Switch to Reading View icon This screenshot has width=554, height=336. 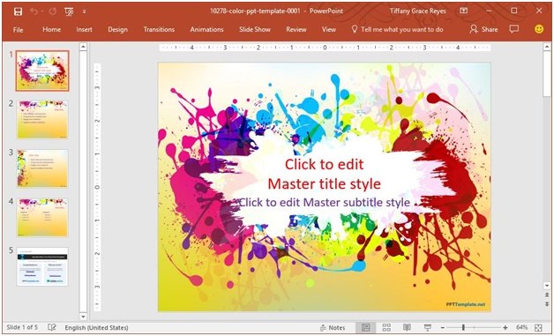point(407,327)
